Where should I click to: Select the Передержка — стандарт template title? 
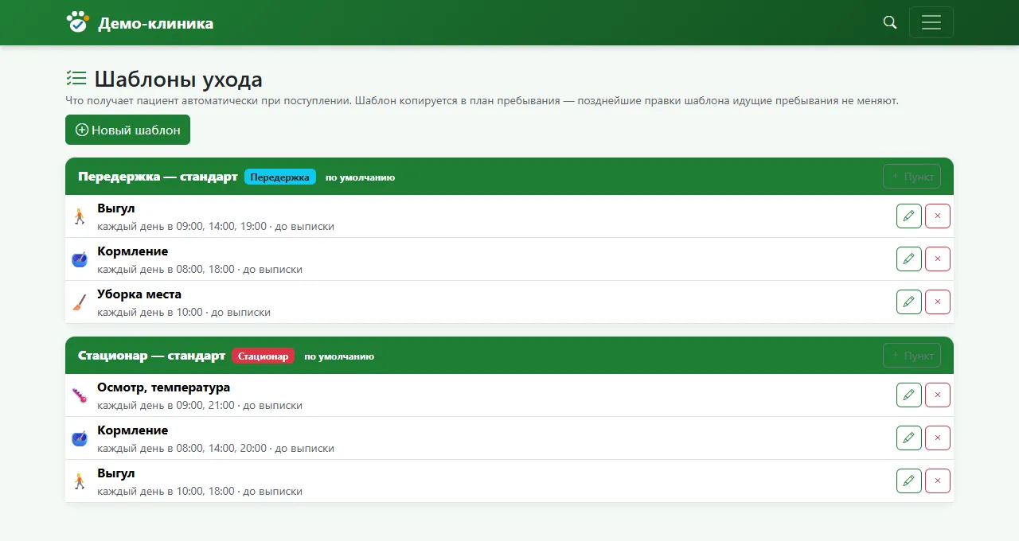(x=158, y=177)
